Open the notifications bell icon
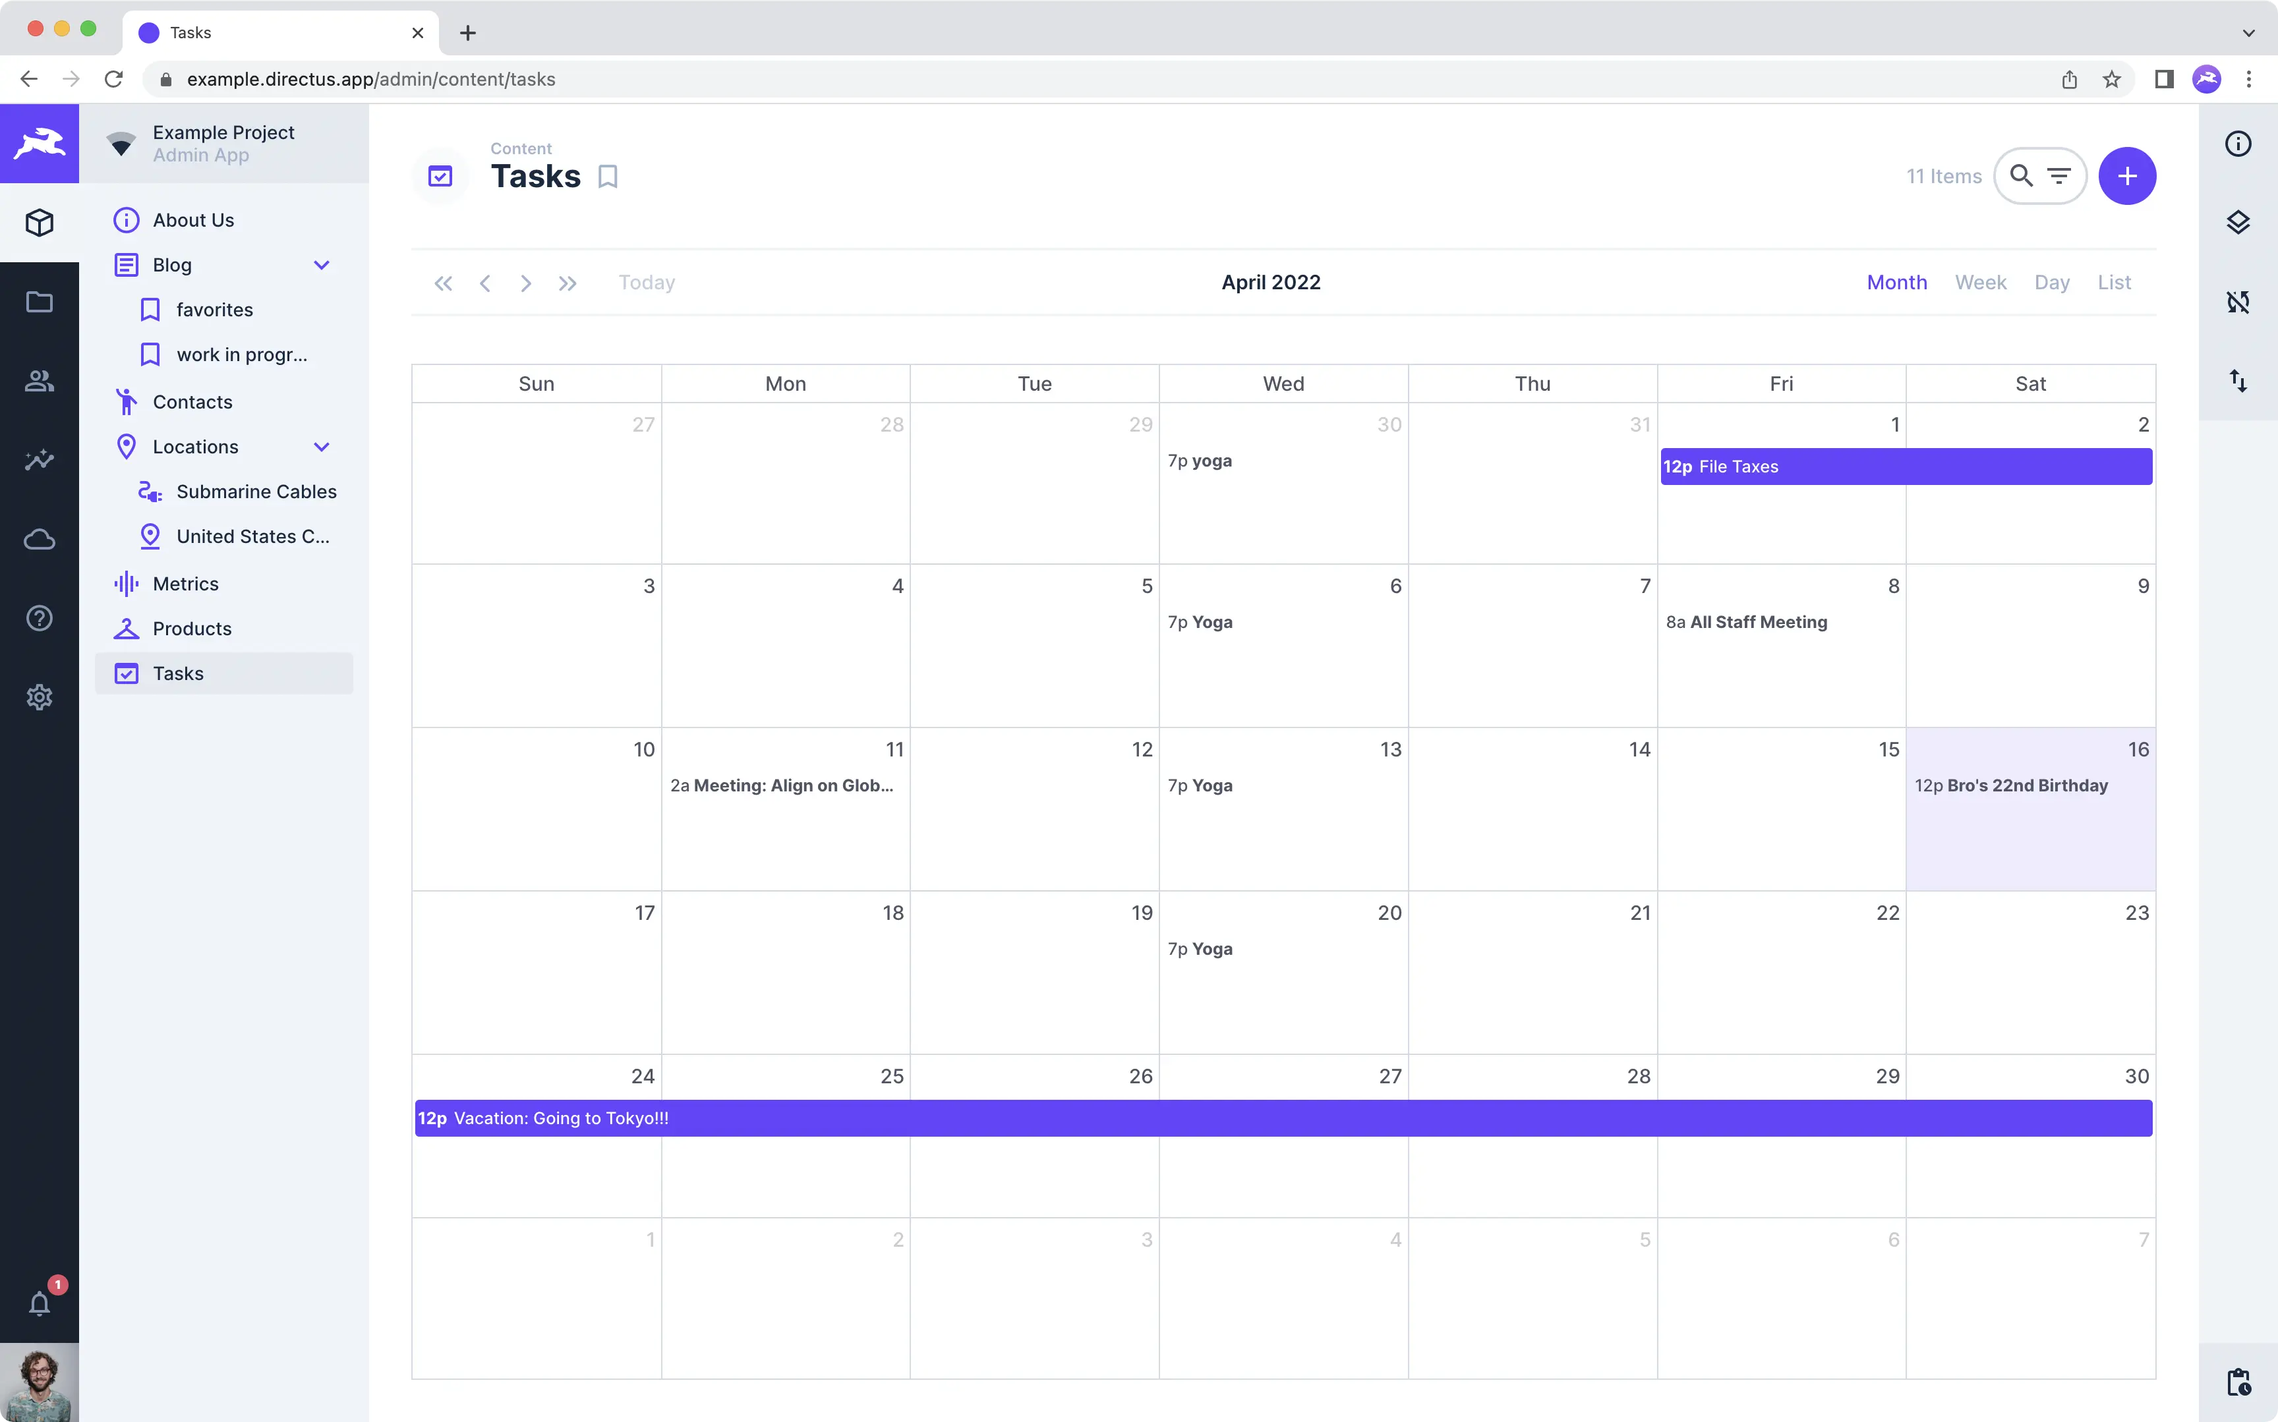 [40, 1303]
